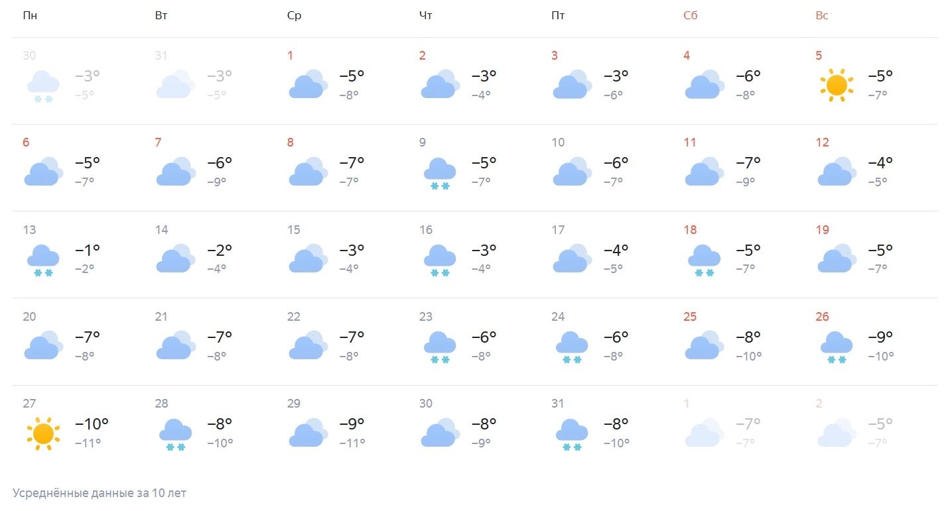Click the sunny icon on the 5th

coord(836,85)
